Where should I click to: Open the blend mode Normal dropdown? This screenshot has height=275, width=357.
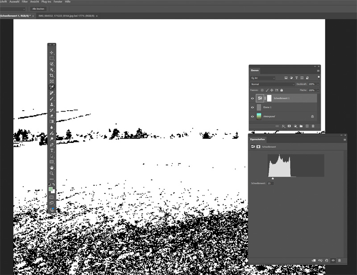[x=272, y=84]
